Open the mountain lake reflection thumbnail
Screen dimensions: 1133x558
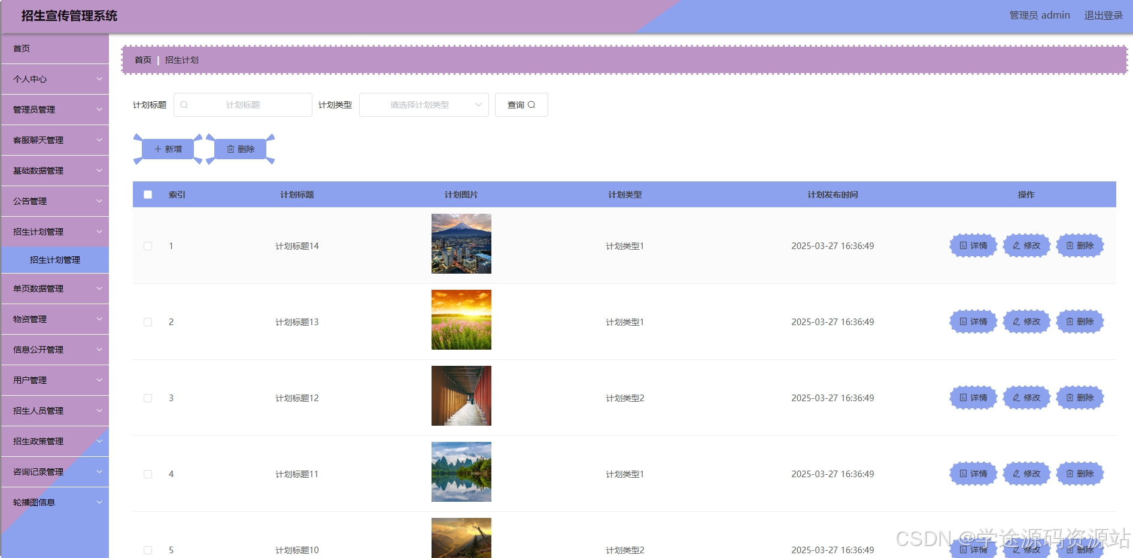(x=461, y=472)
